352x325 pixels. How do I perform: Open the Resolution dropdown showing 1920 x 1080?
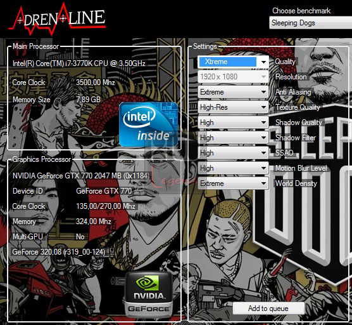coord(233,77)
